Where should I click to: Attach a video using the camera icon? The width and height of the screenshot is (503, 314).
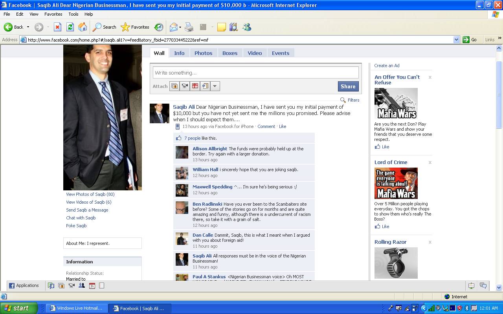185,86
